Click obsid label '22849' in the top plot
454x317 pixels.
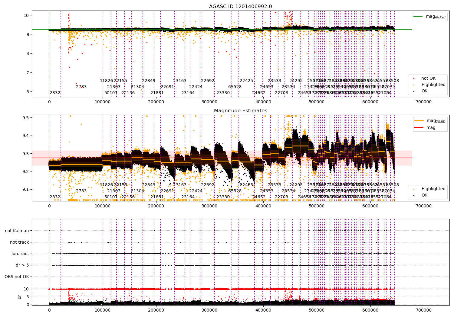[x=149, y=81]
